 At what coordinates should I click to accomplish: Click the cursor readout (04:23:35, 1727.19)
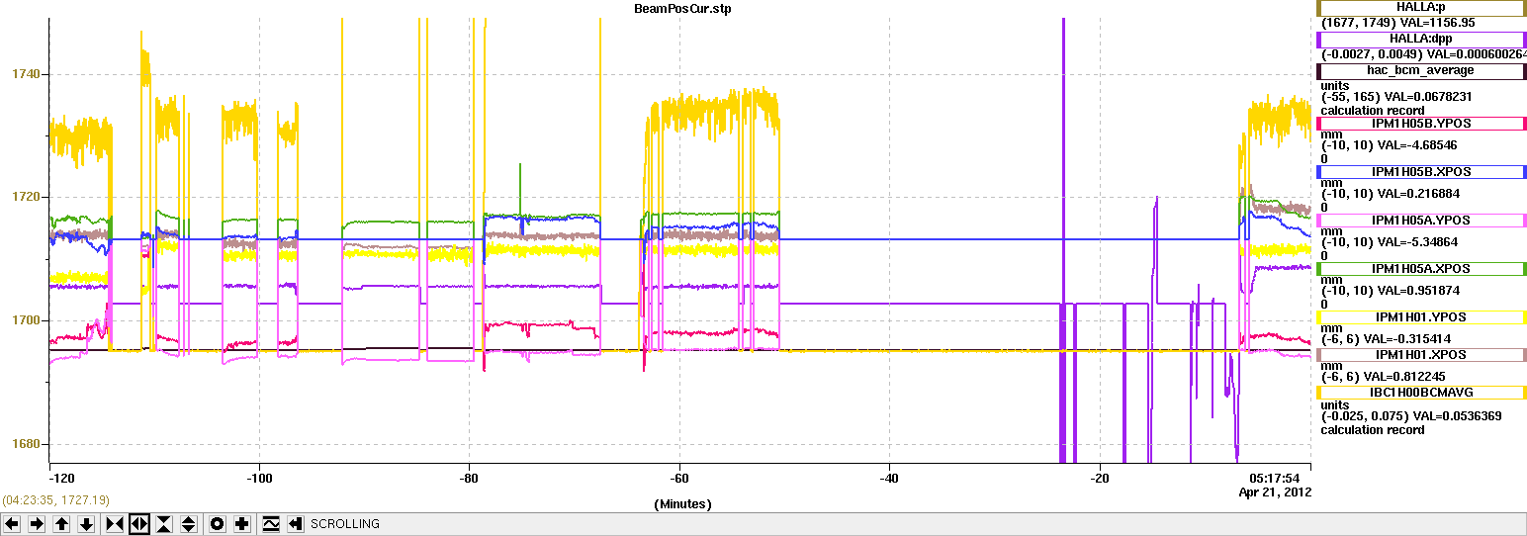[x=55, y=500]
